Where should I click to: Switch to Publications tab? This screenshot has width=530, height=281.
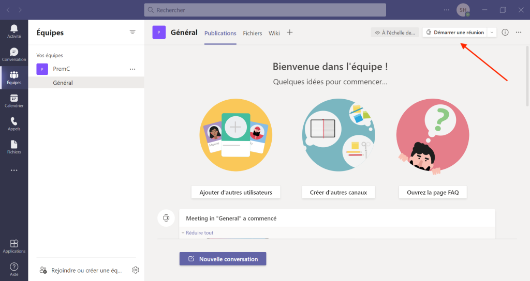tap(220, 33)
